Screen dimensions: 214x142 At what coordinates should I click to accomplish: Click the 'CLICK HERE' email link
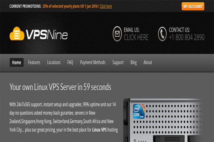coord(136,37)
